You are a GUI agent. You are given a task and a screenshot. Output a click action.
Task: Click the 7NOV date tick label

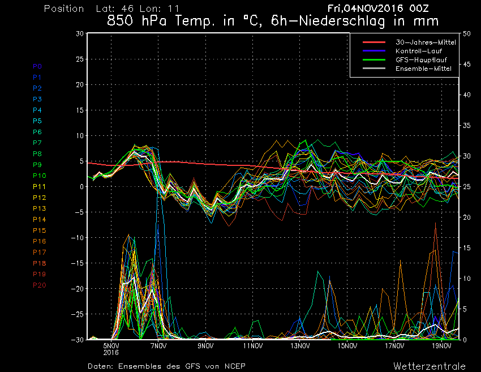coord(158,345)
